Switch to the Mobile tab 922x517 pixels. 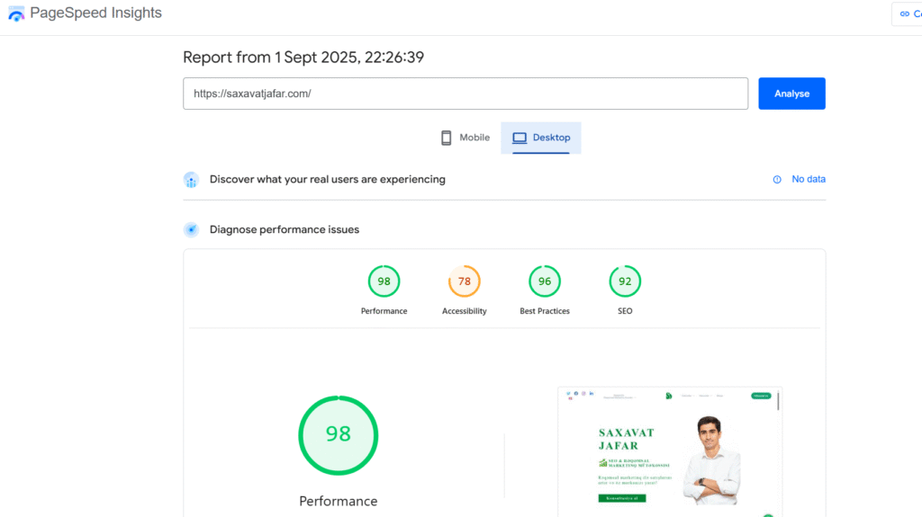[466, 138]
